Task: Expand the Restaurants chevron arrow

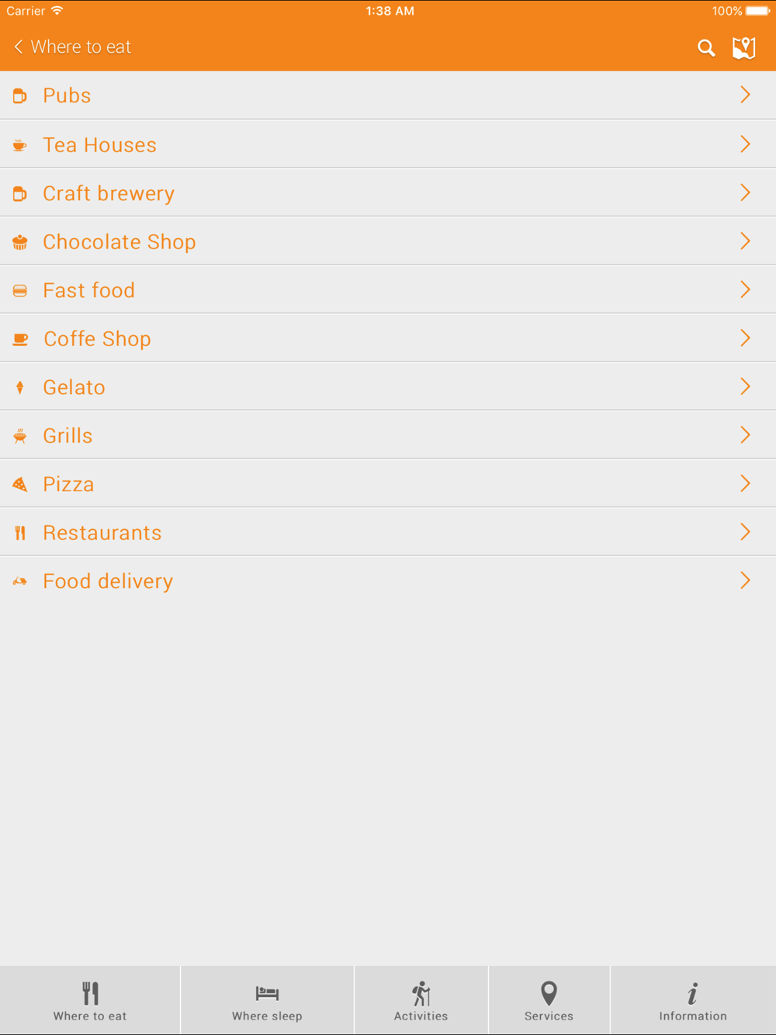Action: point(745,532)
